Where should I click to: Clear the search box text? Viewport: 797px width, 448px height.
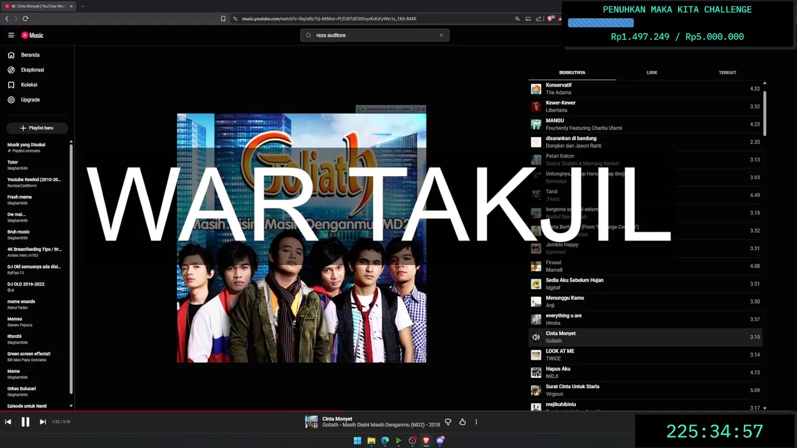441,35
